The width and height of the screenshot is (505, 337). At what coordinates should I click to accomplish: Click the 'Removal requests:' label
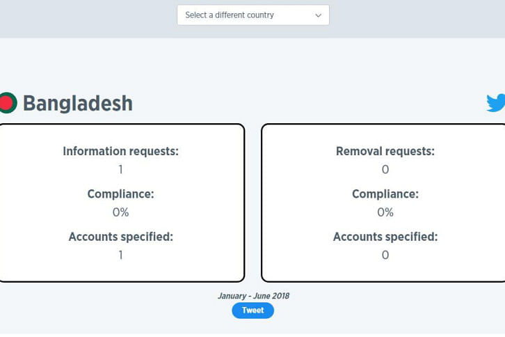[x=385, y=151]
